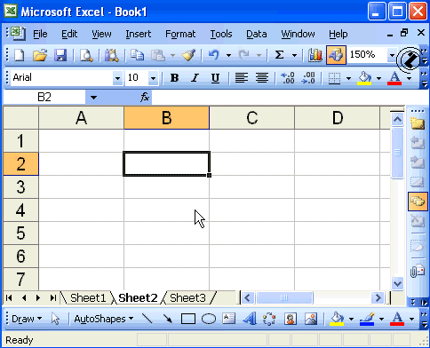Image resolution: width=430 pixels, height=348 pixels.
Task: Insert WordArt from the Drawing toolbar
Action: [250, 319]
